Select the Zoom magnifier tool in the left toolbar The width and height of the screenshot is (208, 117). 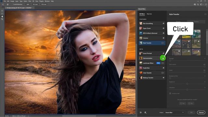click(x=2, y=19)
